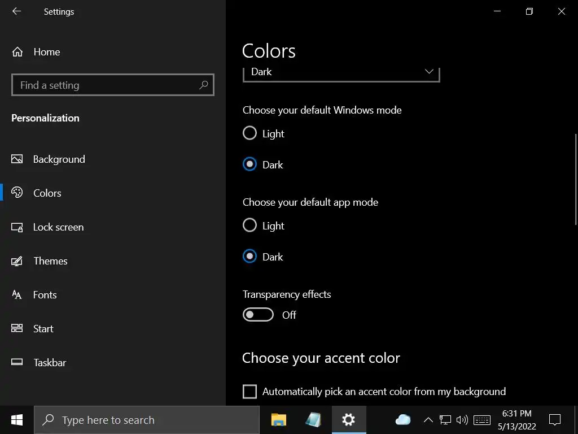Turn on Transparency effects toggle
578x434 pixels.
(258, 315)
